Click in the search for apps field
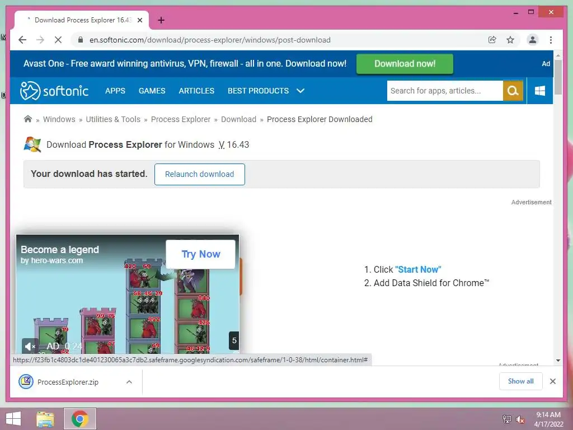Viewport: 573px width, 430px height. pos(445,91)
